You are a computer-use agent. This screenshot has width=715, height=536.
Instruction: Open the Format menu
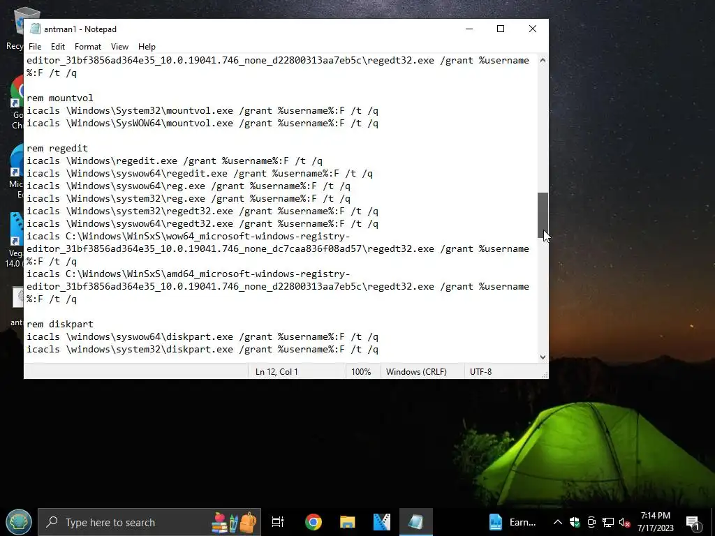[x=87, y=47]
